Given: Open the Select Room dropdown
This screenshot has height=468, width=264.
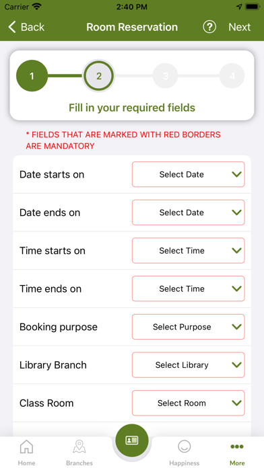Looking at the screenshot, I should tap(189, 403).
